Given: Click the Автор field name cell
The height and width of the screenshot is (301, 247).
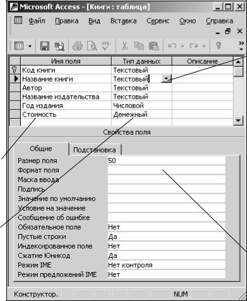Looking at the screenshot, I should pos(66,88).
